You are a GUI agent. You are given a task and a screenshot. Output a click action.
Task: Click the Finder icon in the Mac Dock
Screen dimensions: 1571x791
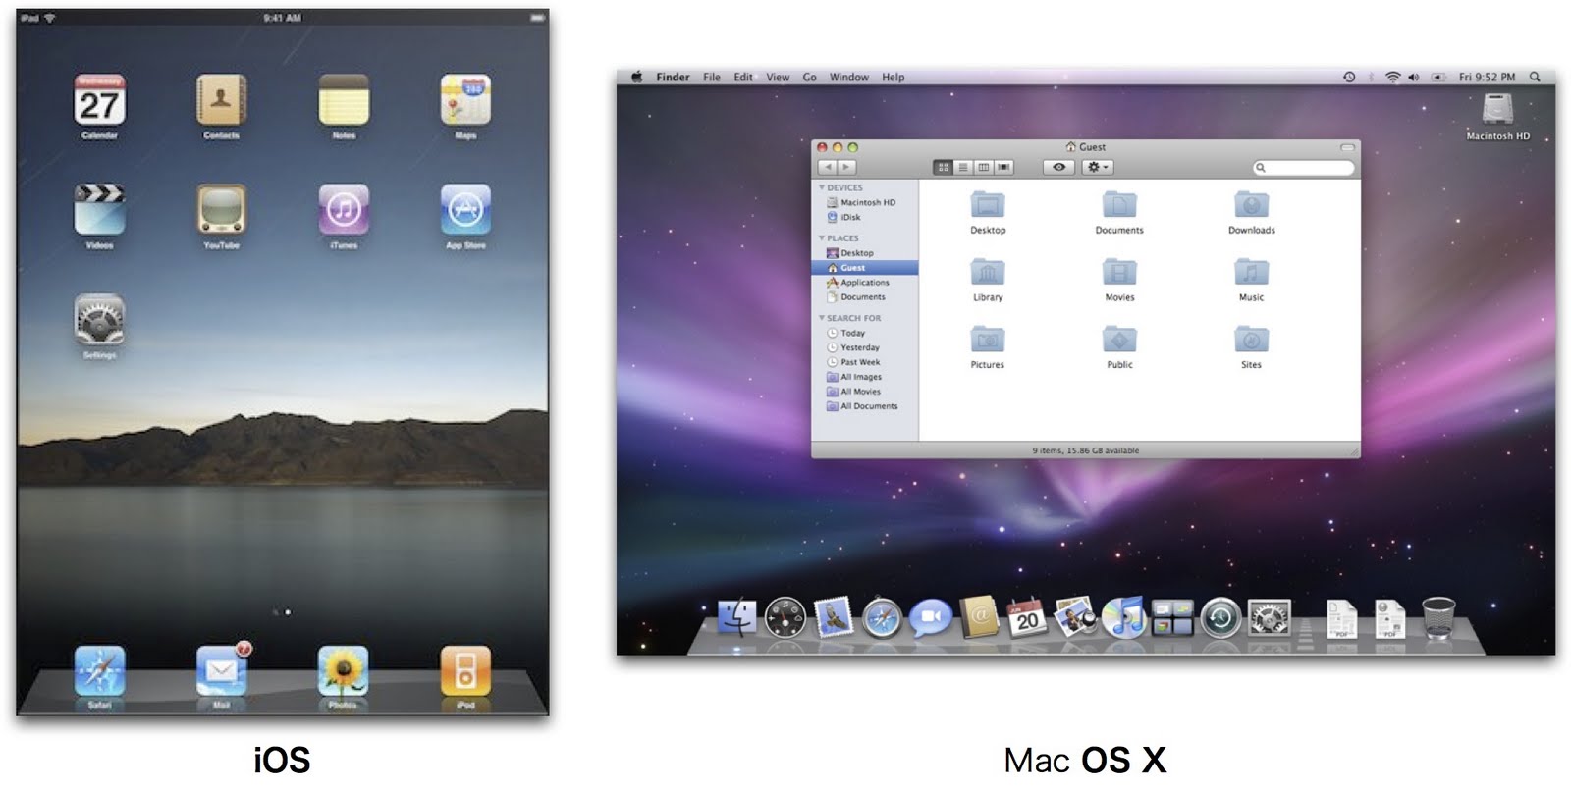(x=736, y=618)
